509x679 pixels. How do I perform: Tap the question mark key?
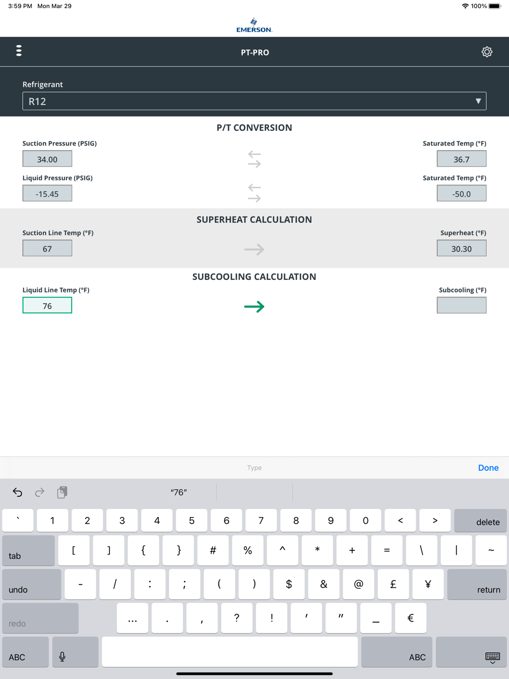point(237,618)
